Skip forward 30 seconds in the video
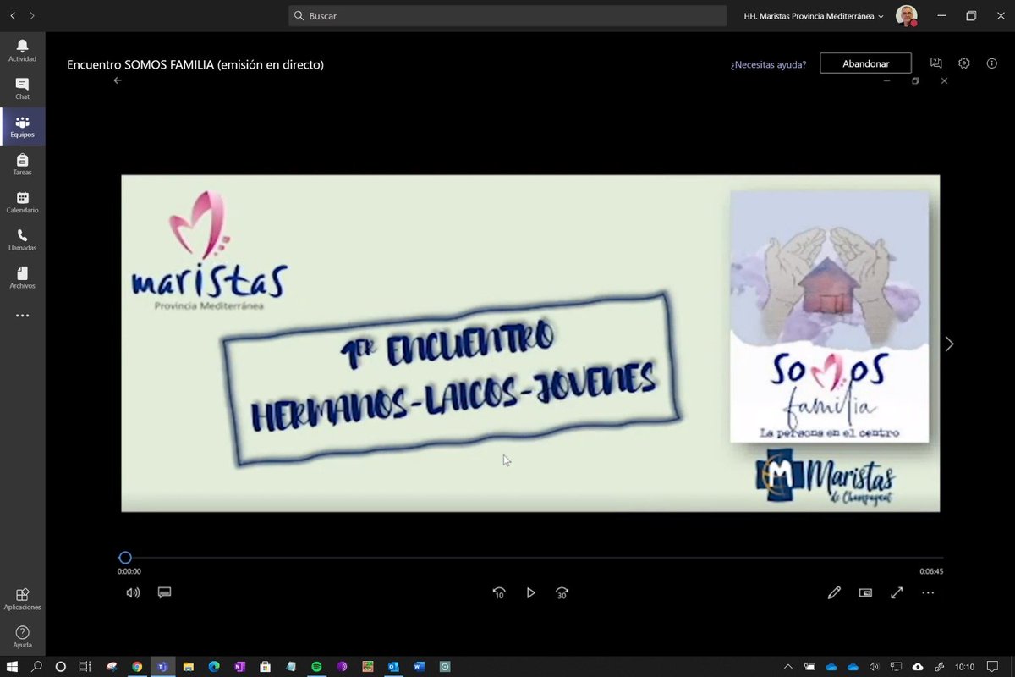 [562, 593]
